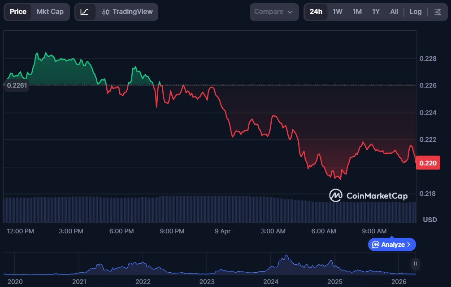
Task: Switch to the 1M time range
Action: click(x=357, y=12)
